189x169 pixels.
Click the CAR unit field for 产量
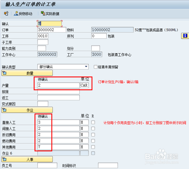pyautogui.click(x=84, y=85)
